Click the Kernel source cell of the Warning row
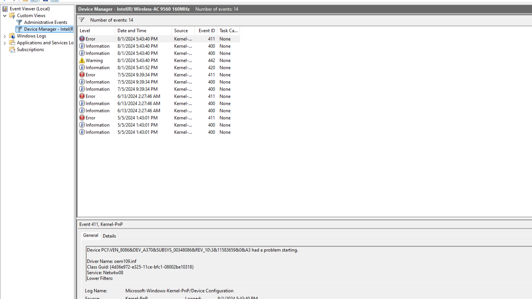Viewport: 532px width, 299px height. coord(183,60)
